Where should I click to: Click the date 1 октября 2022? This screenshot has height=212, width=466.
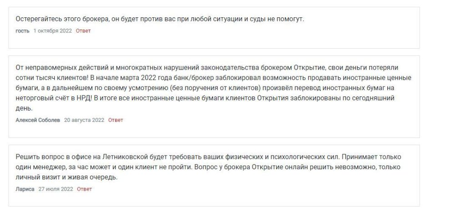coord(53,31)
